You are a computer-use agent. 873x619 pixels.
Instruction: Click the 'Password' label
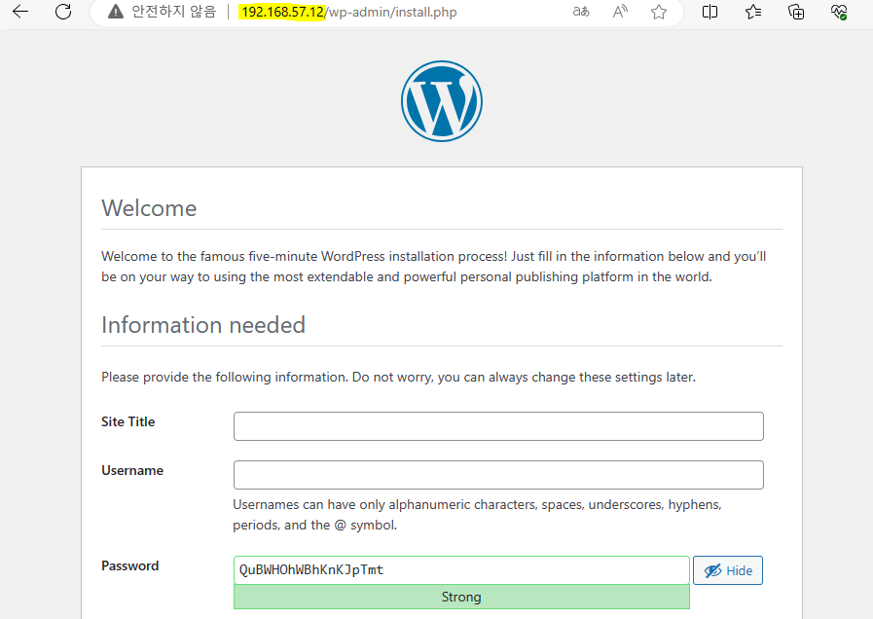pos(130,565)
